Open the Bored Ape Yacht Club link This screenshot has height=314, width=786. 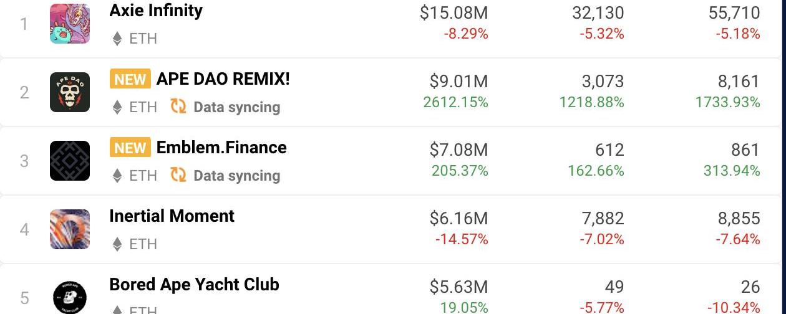pos(194,285)
